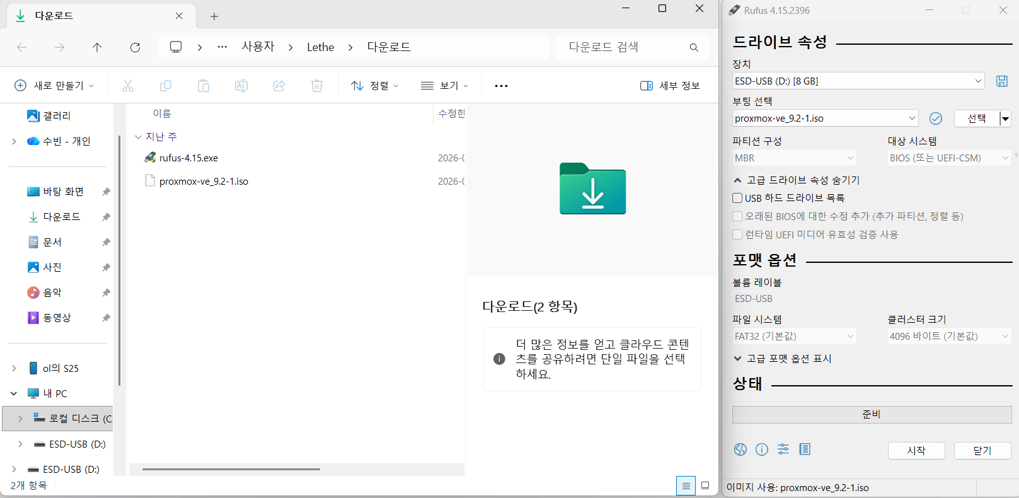Show the Rufus log icon
This screenshot has width=1019, height=498.
click(805, 449)
